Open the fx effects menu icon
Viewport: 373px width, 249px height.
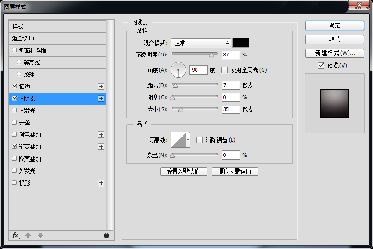[16, 235]
